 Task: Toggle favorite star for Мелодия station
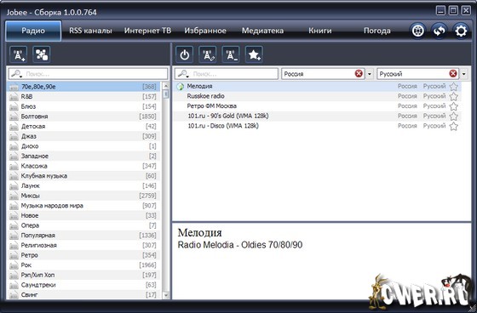(x=453, y=87)
